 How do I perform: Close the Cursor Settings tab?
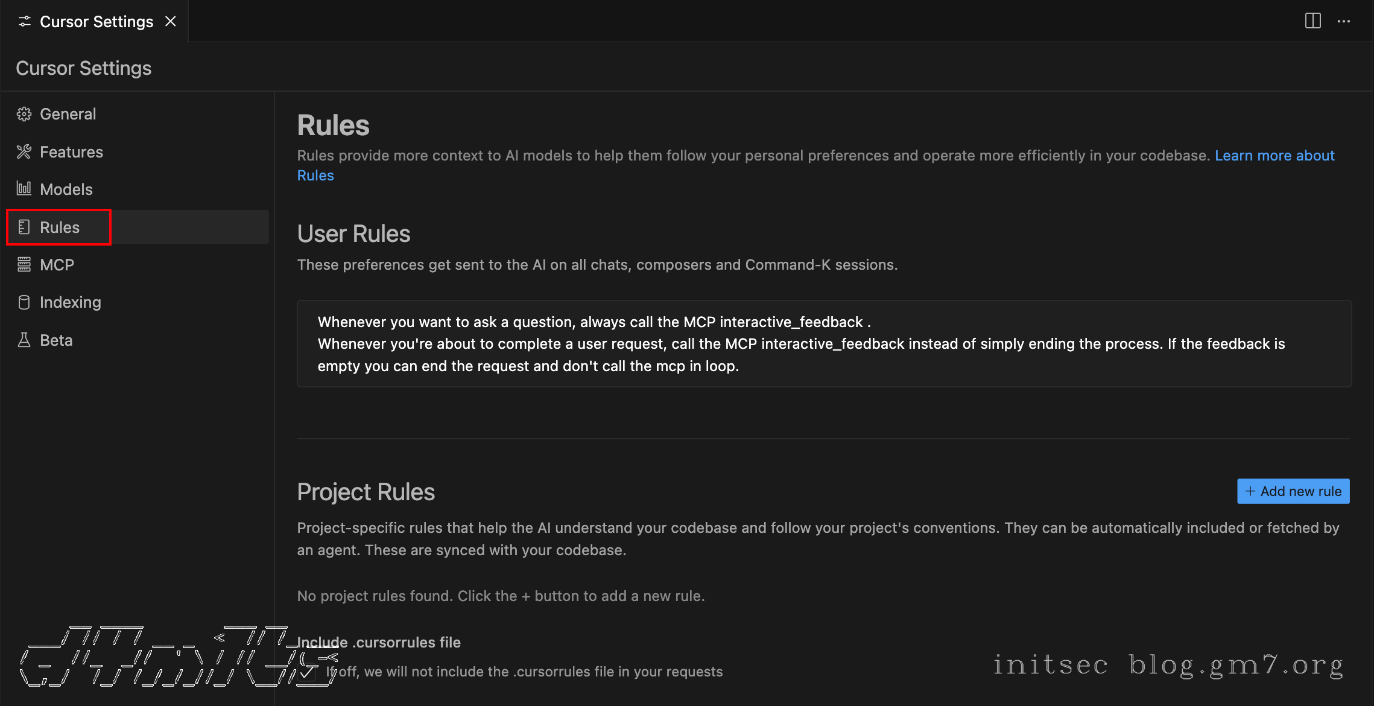tap(171, 21)
